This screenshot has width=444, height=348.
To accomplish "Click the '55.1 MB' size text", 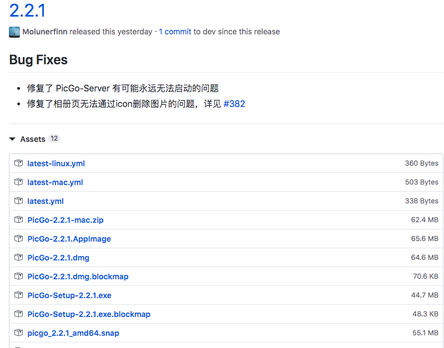I will click(x=425, y=332).
